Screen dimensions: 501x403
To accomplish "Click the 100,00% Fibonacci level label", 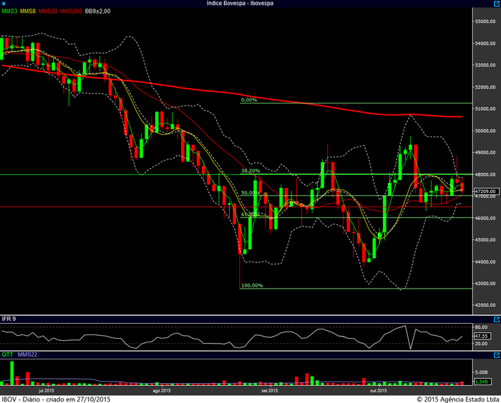I will point(252,285).
